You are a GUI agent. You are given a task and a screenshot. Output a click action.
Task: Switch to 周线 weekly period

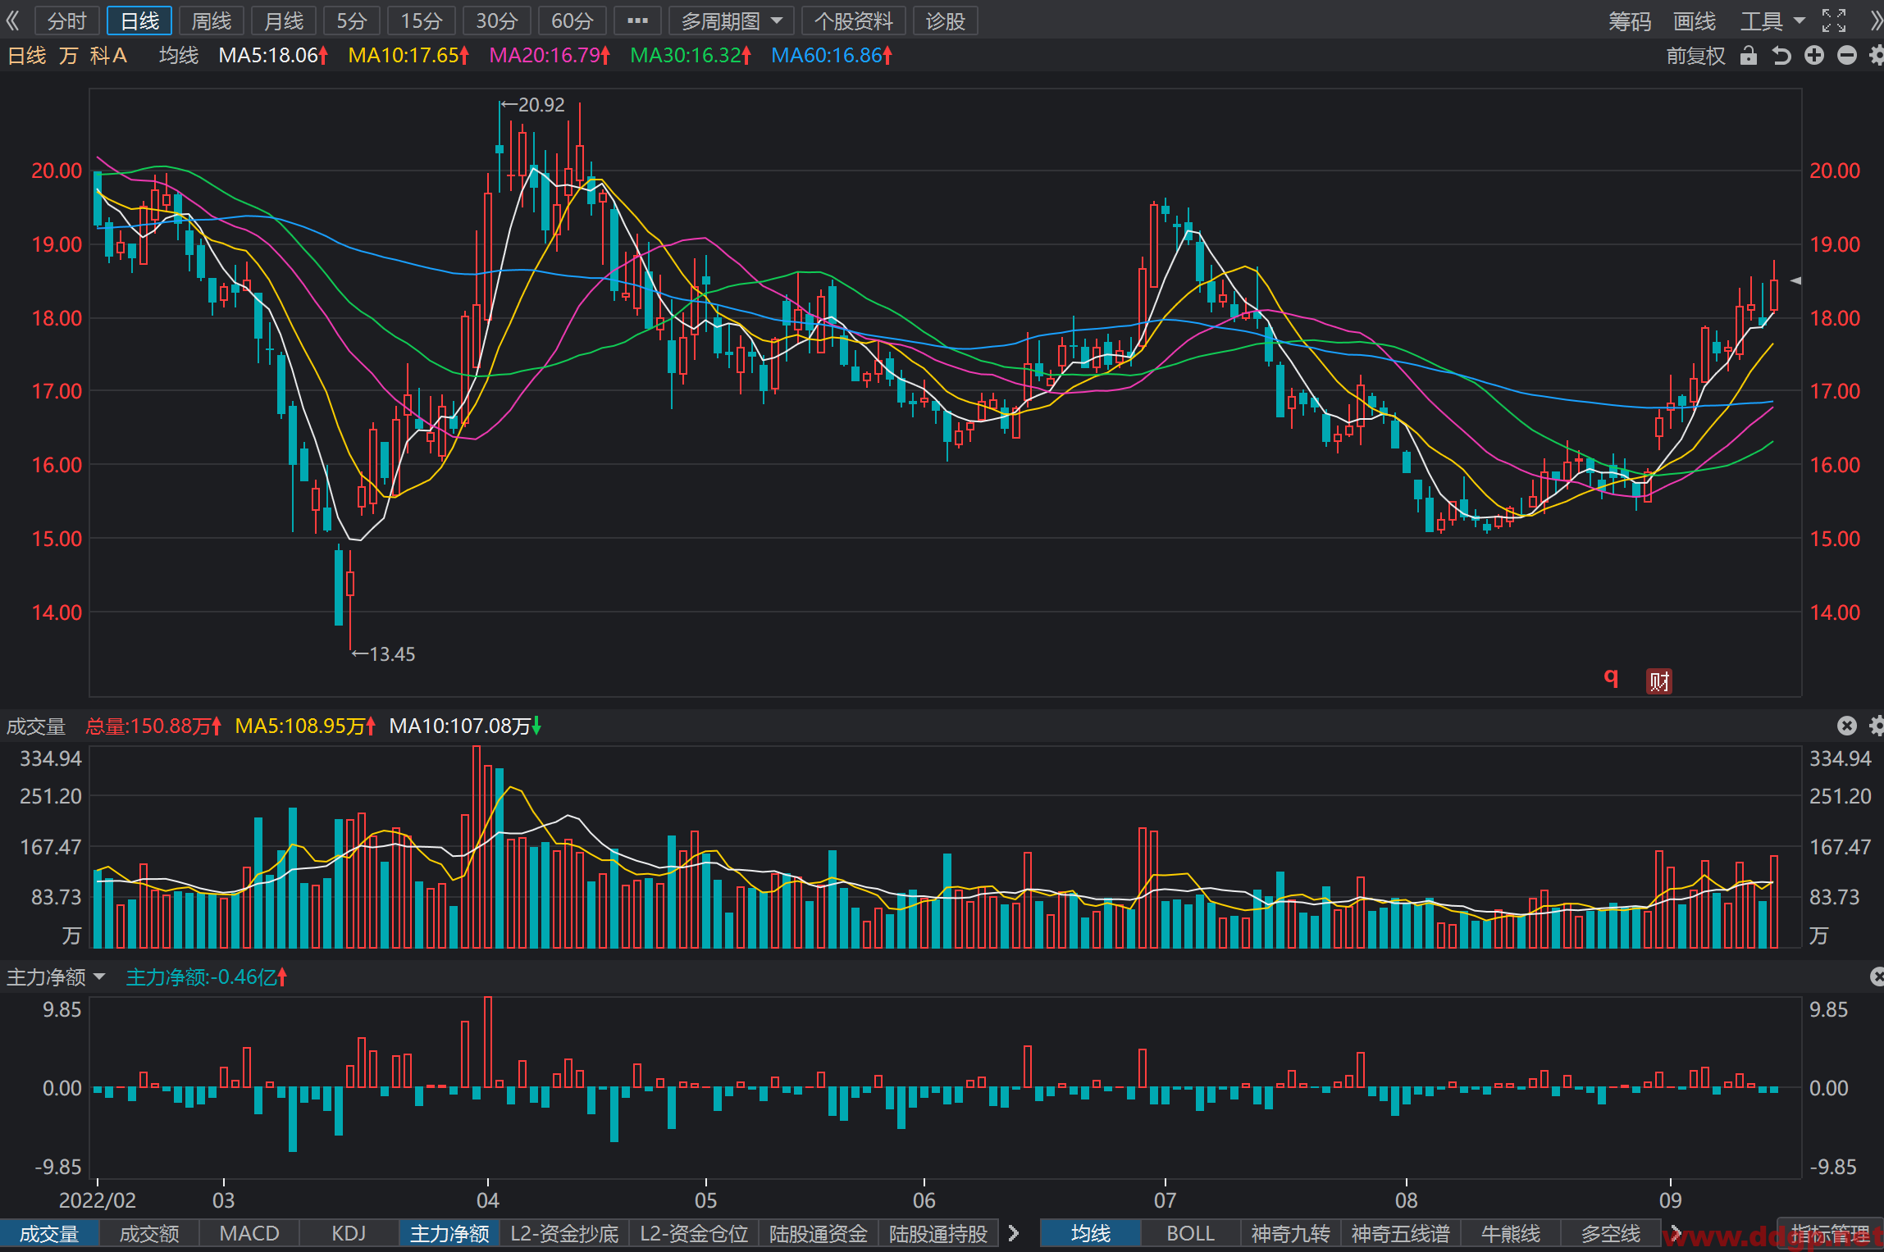[212, 20]
